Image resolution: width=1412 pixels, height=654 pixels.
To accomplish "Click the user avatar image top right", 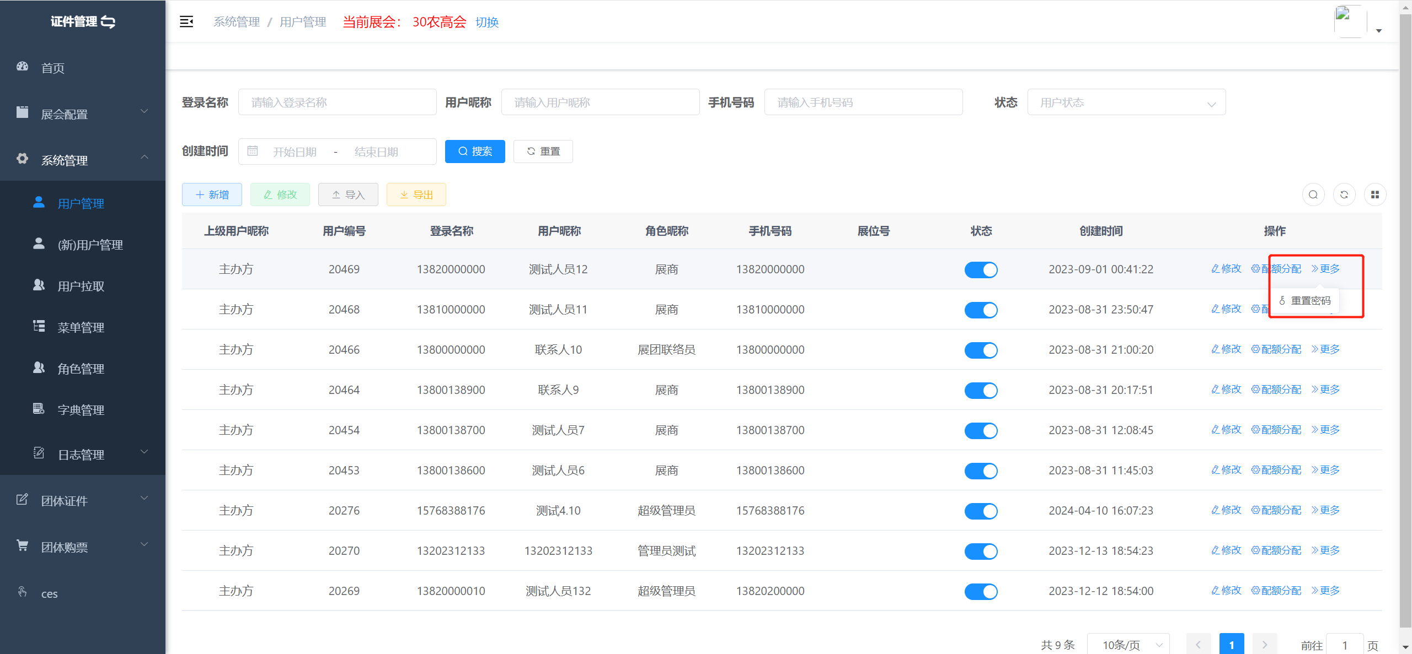I will (x=1350, y=21).
